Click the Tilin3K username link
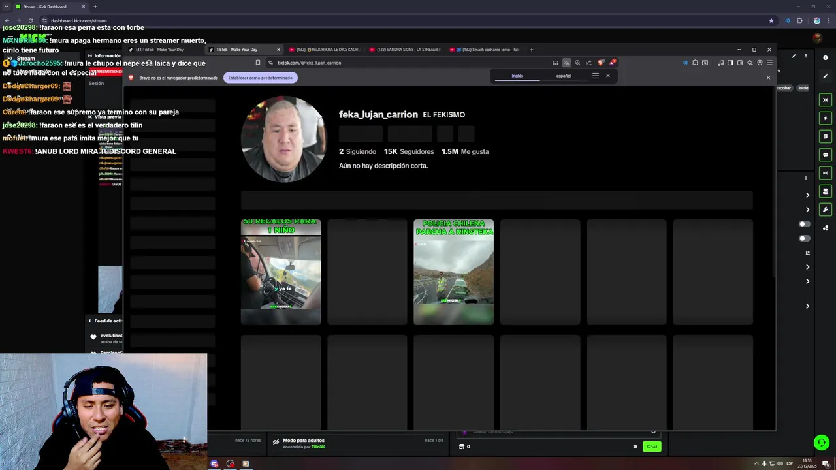This screenshot has height=470, width=836. (318, 446)
